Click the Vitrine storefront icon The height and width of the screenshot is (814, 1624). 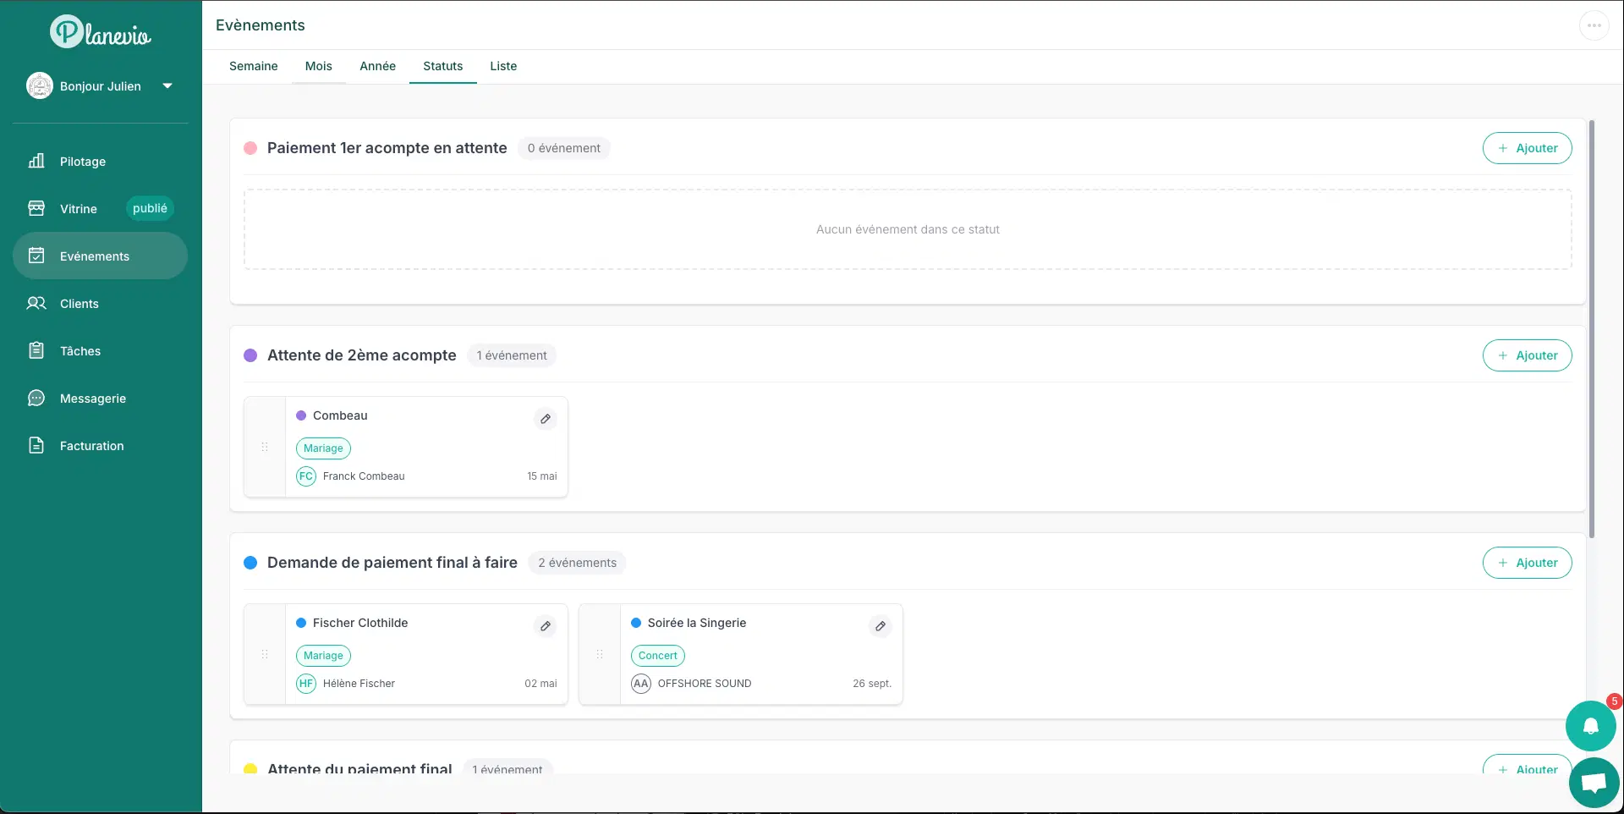[x=36, y=208]
